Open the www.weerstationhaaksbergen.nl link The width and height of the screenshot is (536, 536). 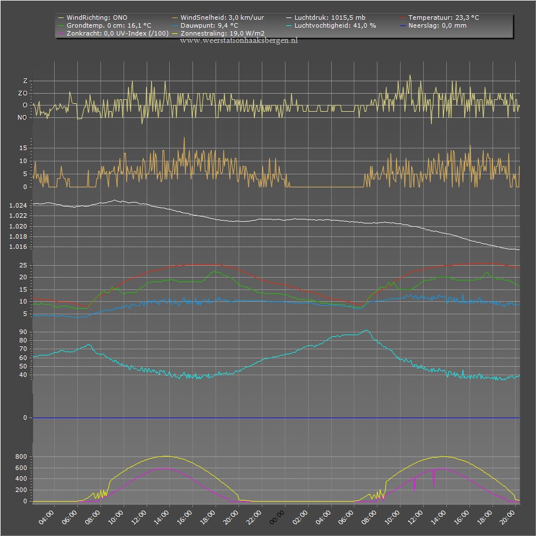239,40
